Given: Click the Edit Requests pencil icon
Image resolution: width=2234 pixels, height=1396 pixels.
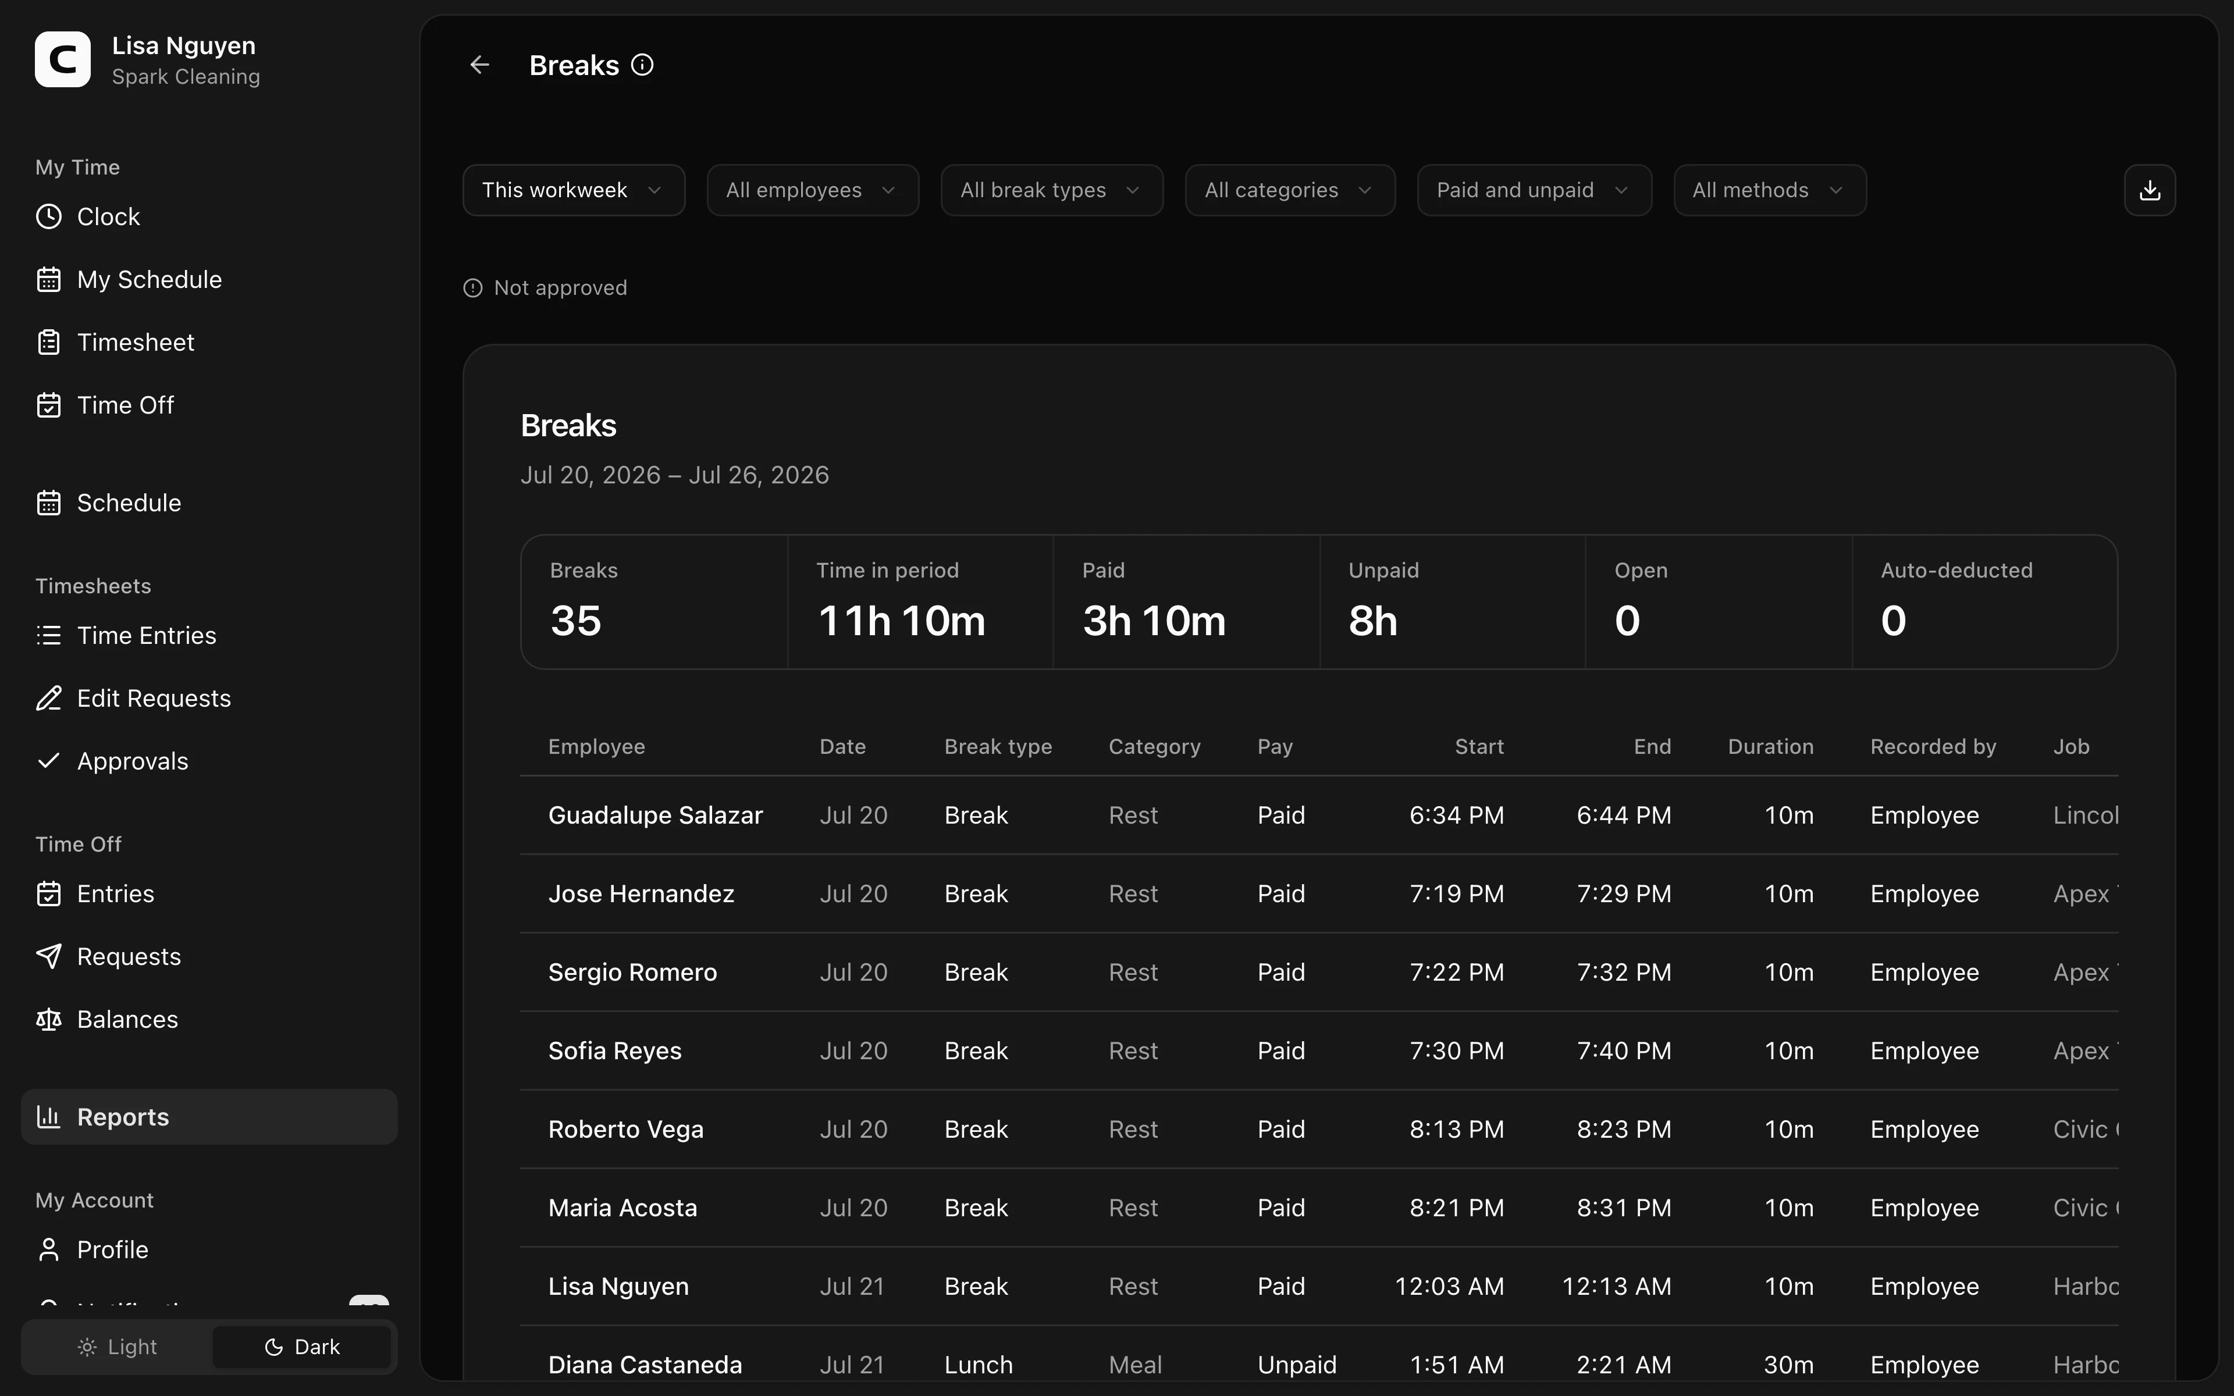Looking at the screenshot, I should pyautogui.click(x=49, y=699).
